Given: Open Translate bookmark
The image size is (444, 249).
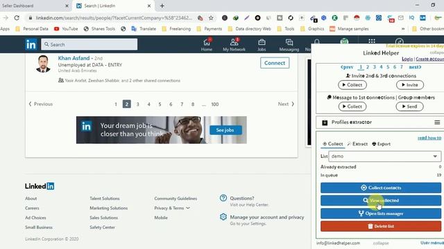Looking at the screenshot, I should tap(144, 29).
